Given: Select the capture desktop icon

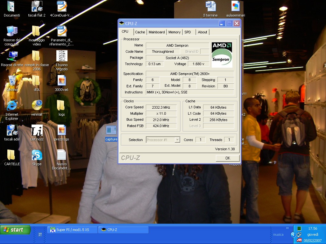Looking at the screenshot, I should (x=111, y=133).
